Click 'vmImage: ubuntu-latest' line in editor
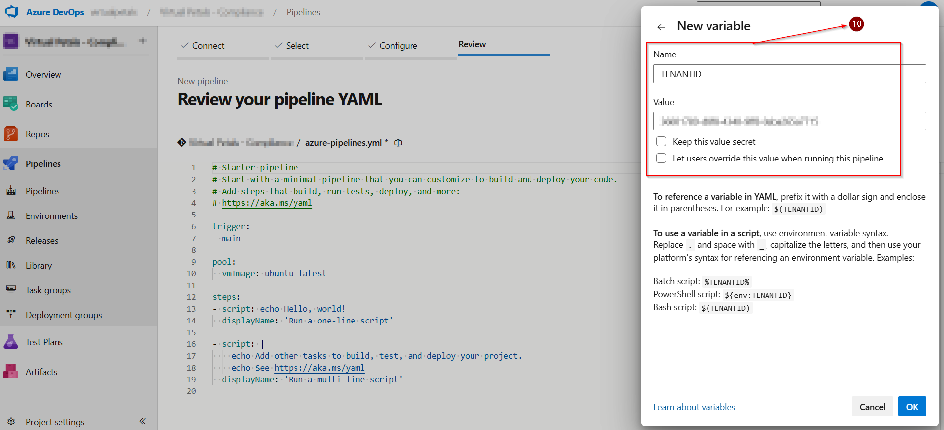 [x=274, y=273]
